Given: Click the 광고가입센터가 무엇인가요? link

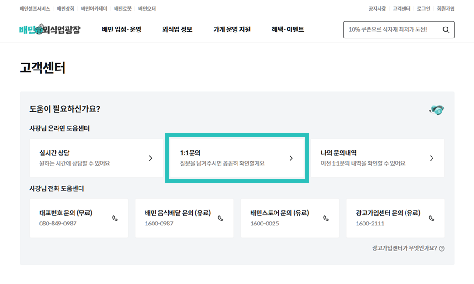Looking at the screenshot, I should click(x=405, y=248).
